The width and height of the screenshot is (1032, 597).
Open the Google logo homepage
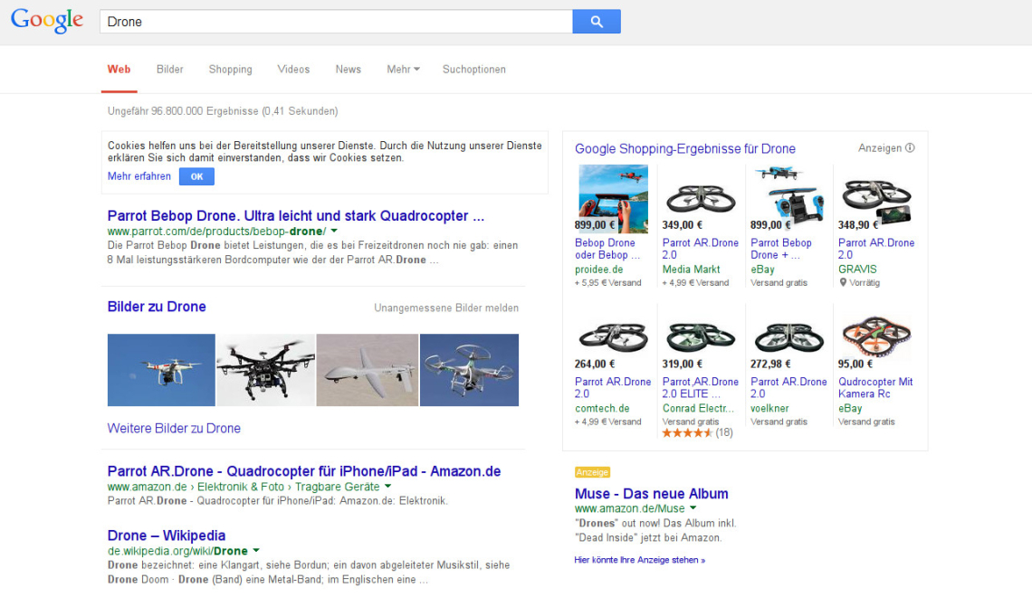tap(47, 21)
